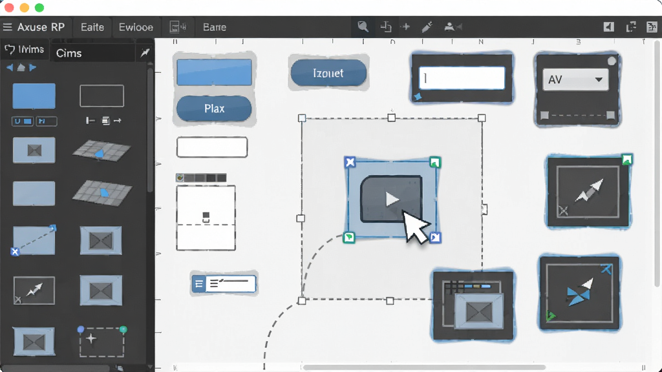Click the Plax button on the canvas
The width and height of the screenshot is (662, 372).
(x=214, y=108)
